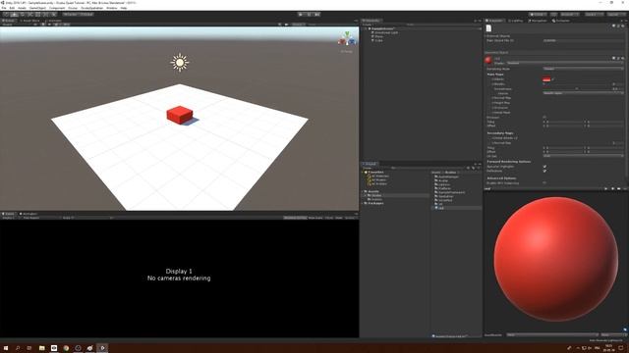Open the Layers dropdown in the toolbar
629x353 pixels.
coord(594,14)
